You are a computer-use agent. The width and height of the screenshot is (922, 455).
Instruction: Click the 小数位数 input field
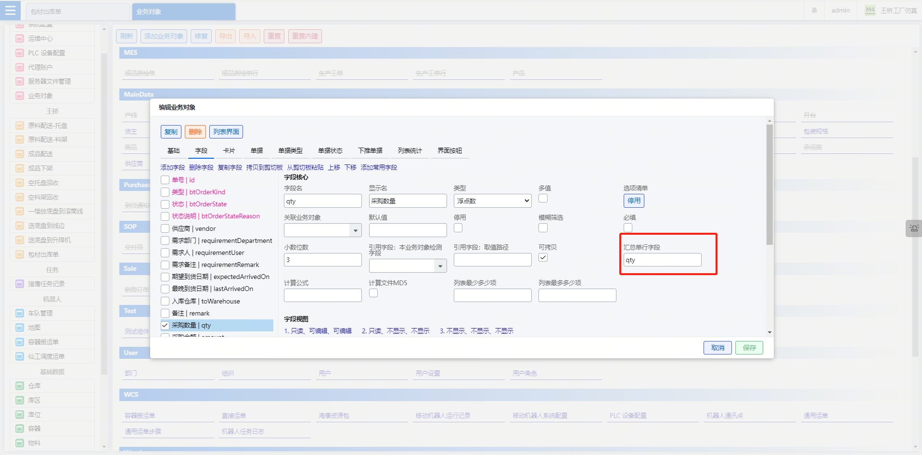(x=323, y=260)
